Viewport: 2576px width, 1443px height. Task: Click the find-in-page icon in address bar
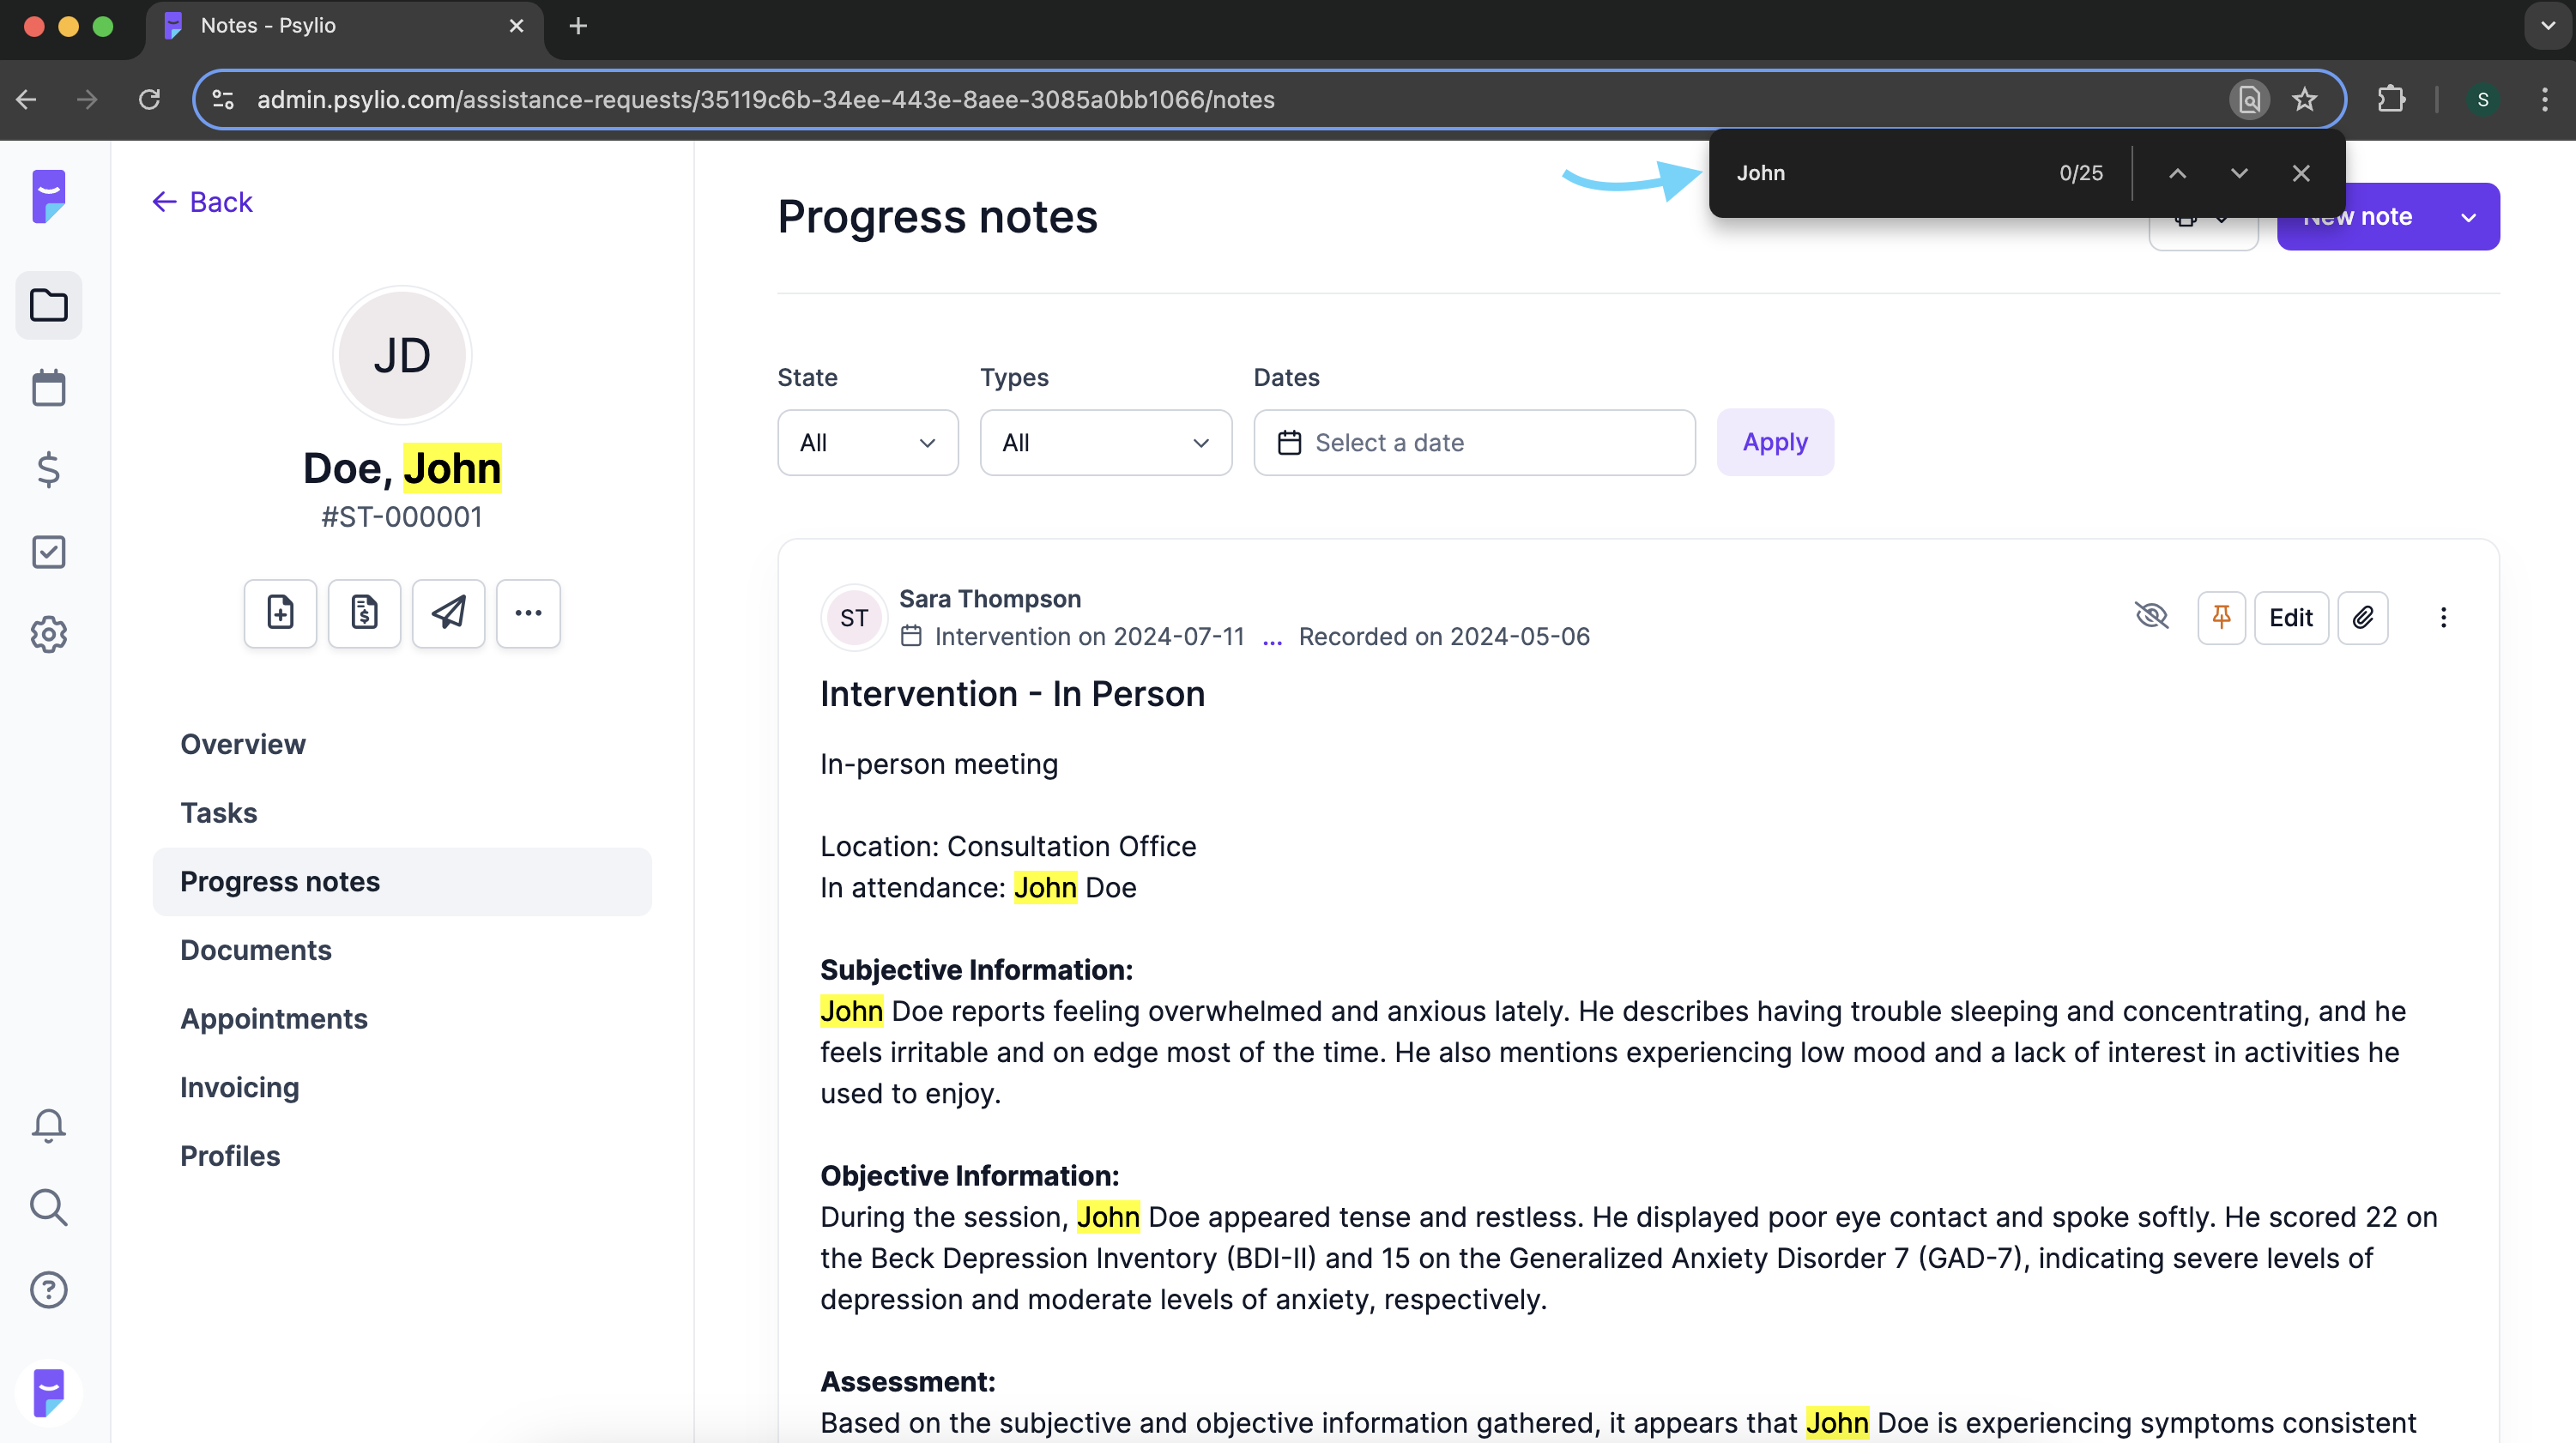(x=2249, y=99)
